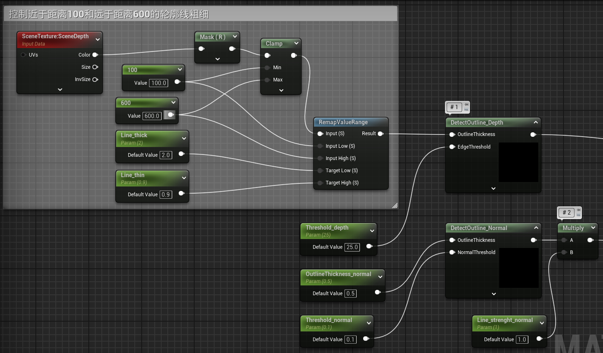This screenshot has height=353, width=603.
Task: Click the EdgeThreshold input pin on DetectOutline_Depth
Action: click(x=452, y=147)
